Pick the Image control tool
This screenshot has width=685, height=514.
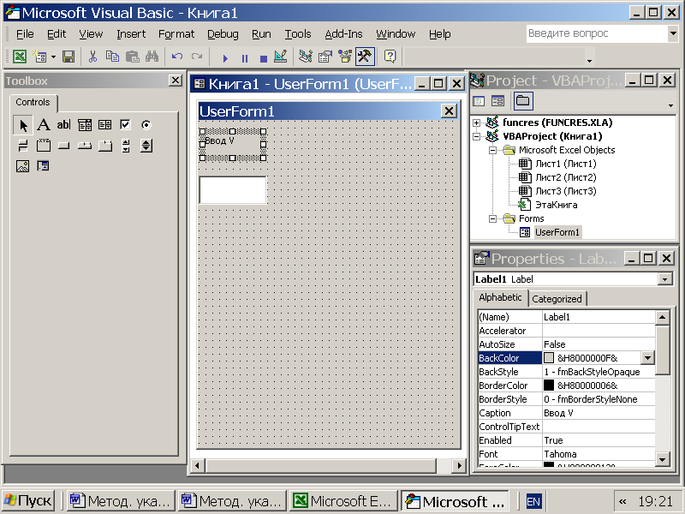(x=23, y=166)
